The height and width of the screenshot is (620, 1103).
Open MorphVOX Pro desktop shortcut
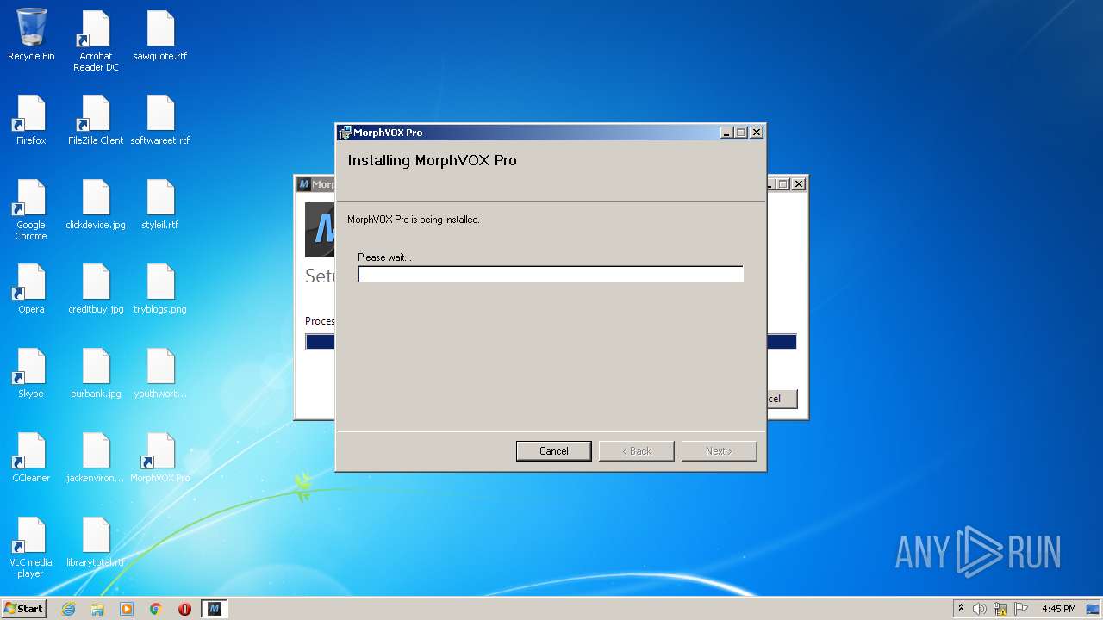tap(160, 456)
